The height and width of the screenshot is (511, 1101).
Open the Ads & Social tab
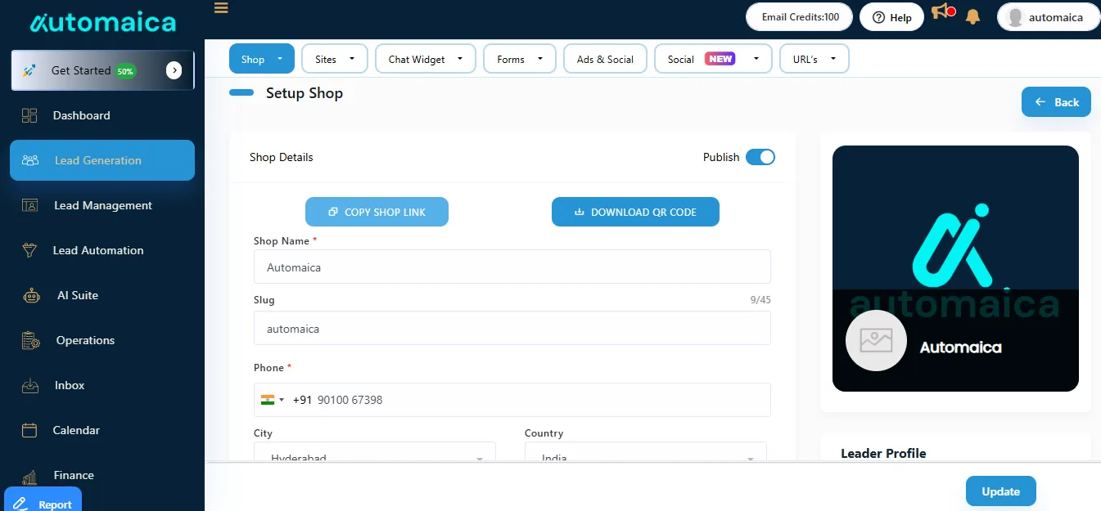click(605, 59)
